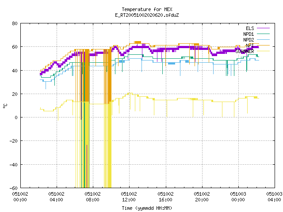The height and width of the screenshot is (212, 283).
Task: Click the y-axis label 80
Action: pyautogui.click(x=15, y=23)
